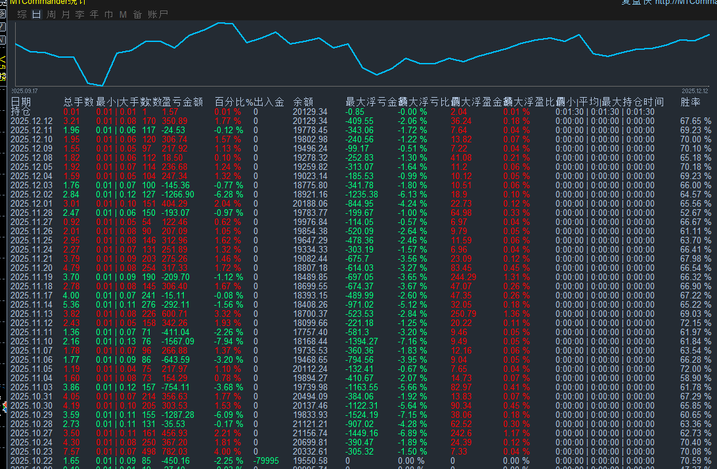The height and width of the screenshot is (469, 717).
Task: Select the 2025.12.12 row date
Action: tap(32, 121)
